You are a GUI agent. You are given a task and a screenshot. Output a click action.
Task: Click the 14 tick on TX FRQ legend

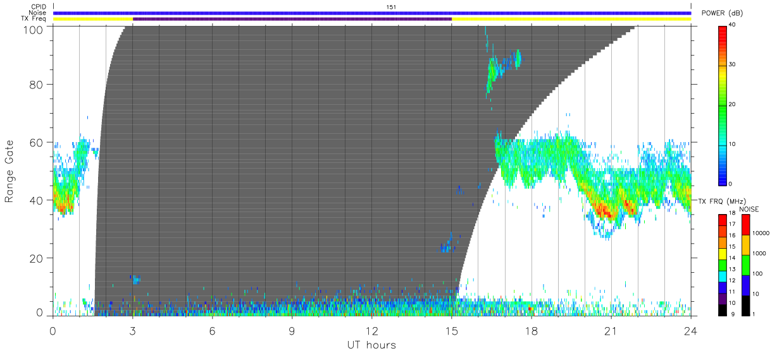[x=733, y=258]
